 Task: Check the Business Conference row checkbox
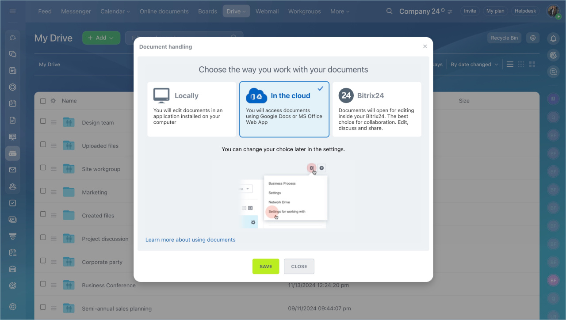pyautogui.click(x=43, y=283)
